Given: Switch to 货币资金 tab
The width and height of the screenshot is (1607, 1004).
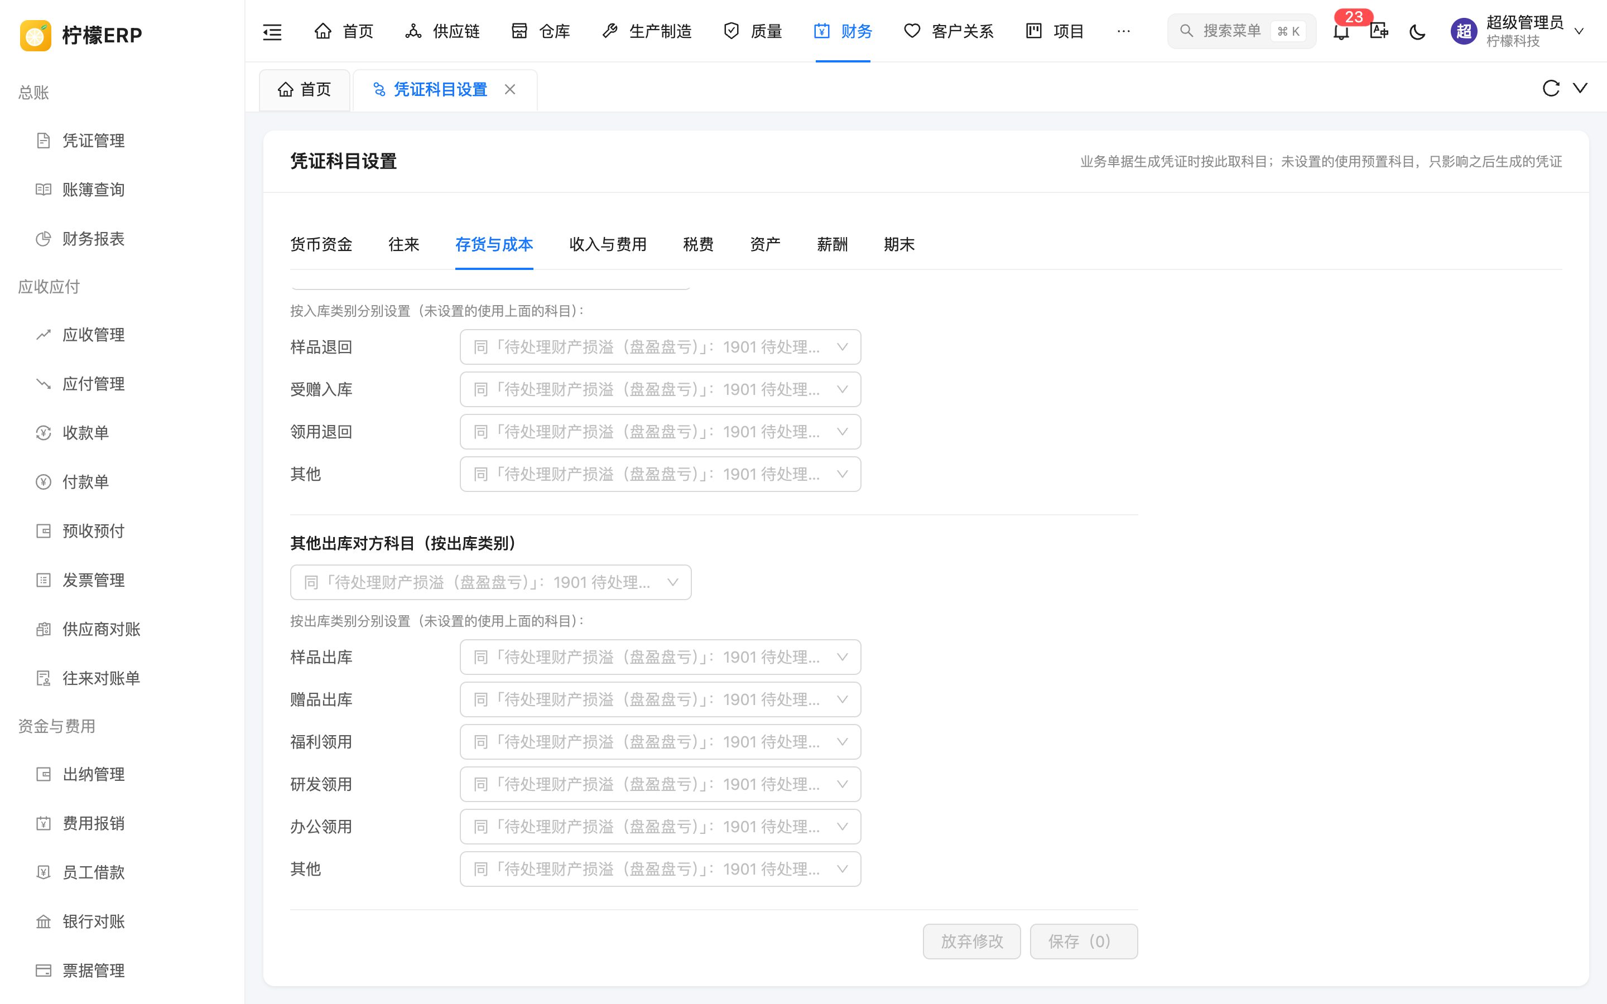Looking at the screenshot, I should click(321, 244).
